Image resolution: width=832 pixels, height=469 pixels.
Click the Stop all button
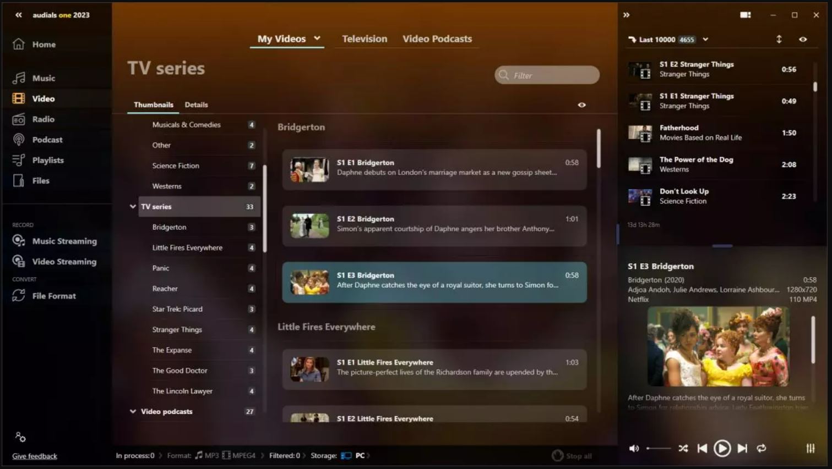click(572, 456)
